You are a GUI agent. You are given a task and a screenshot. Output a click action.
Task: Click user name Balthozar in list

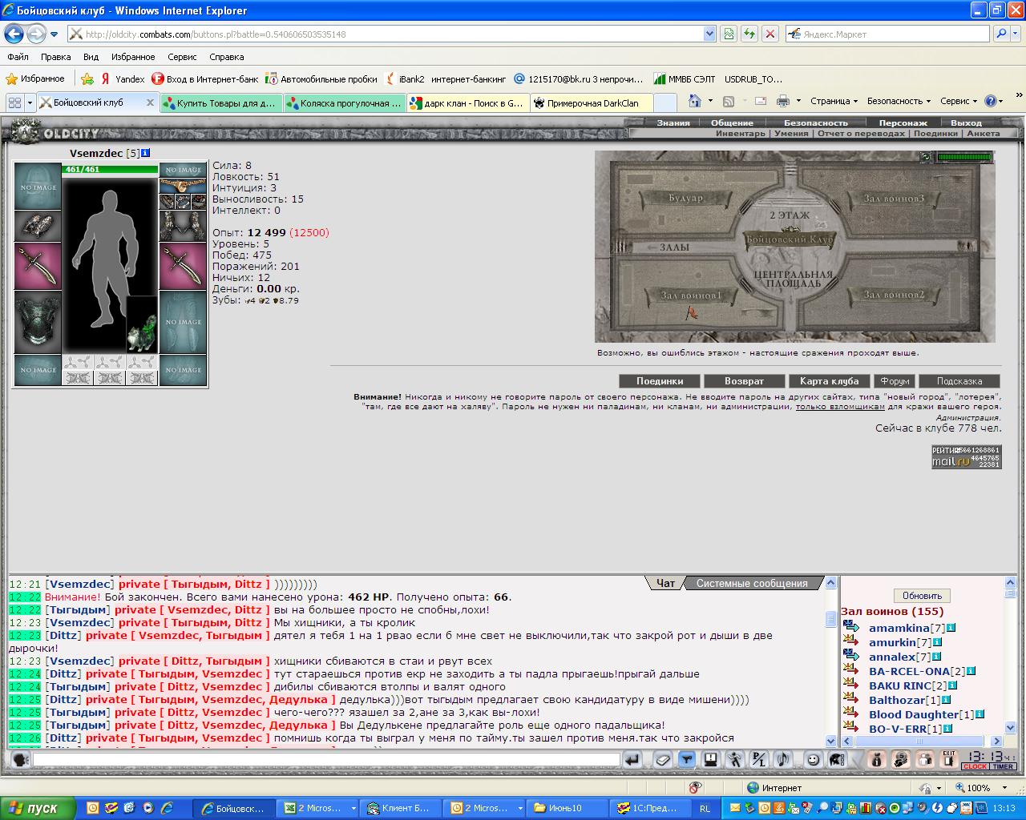897,700
